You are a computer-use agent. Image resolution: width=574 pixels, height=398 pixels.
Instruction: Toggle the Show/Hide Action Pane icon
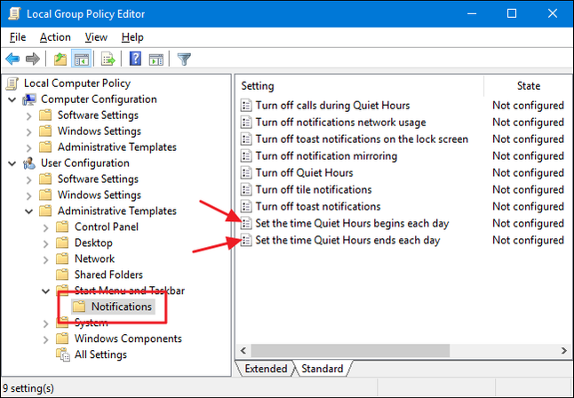156,59
